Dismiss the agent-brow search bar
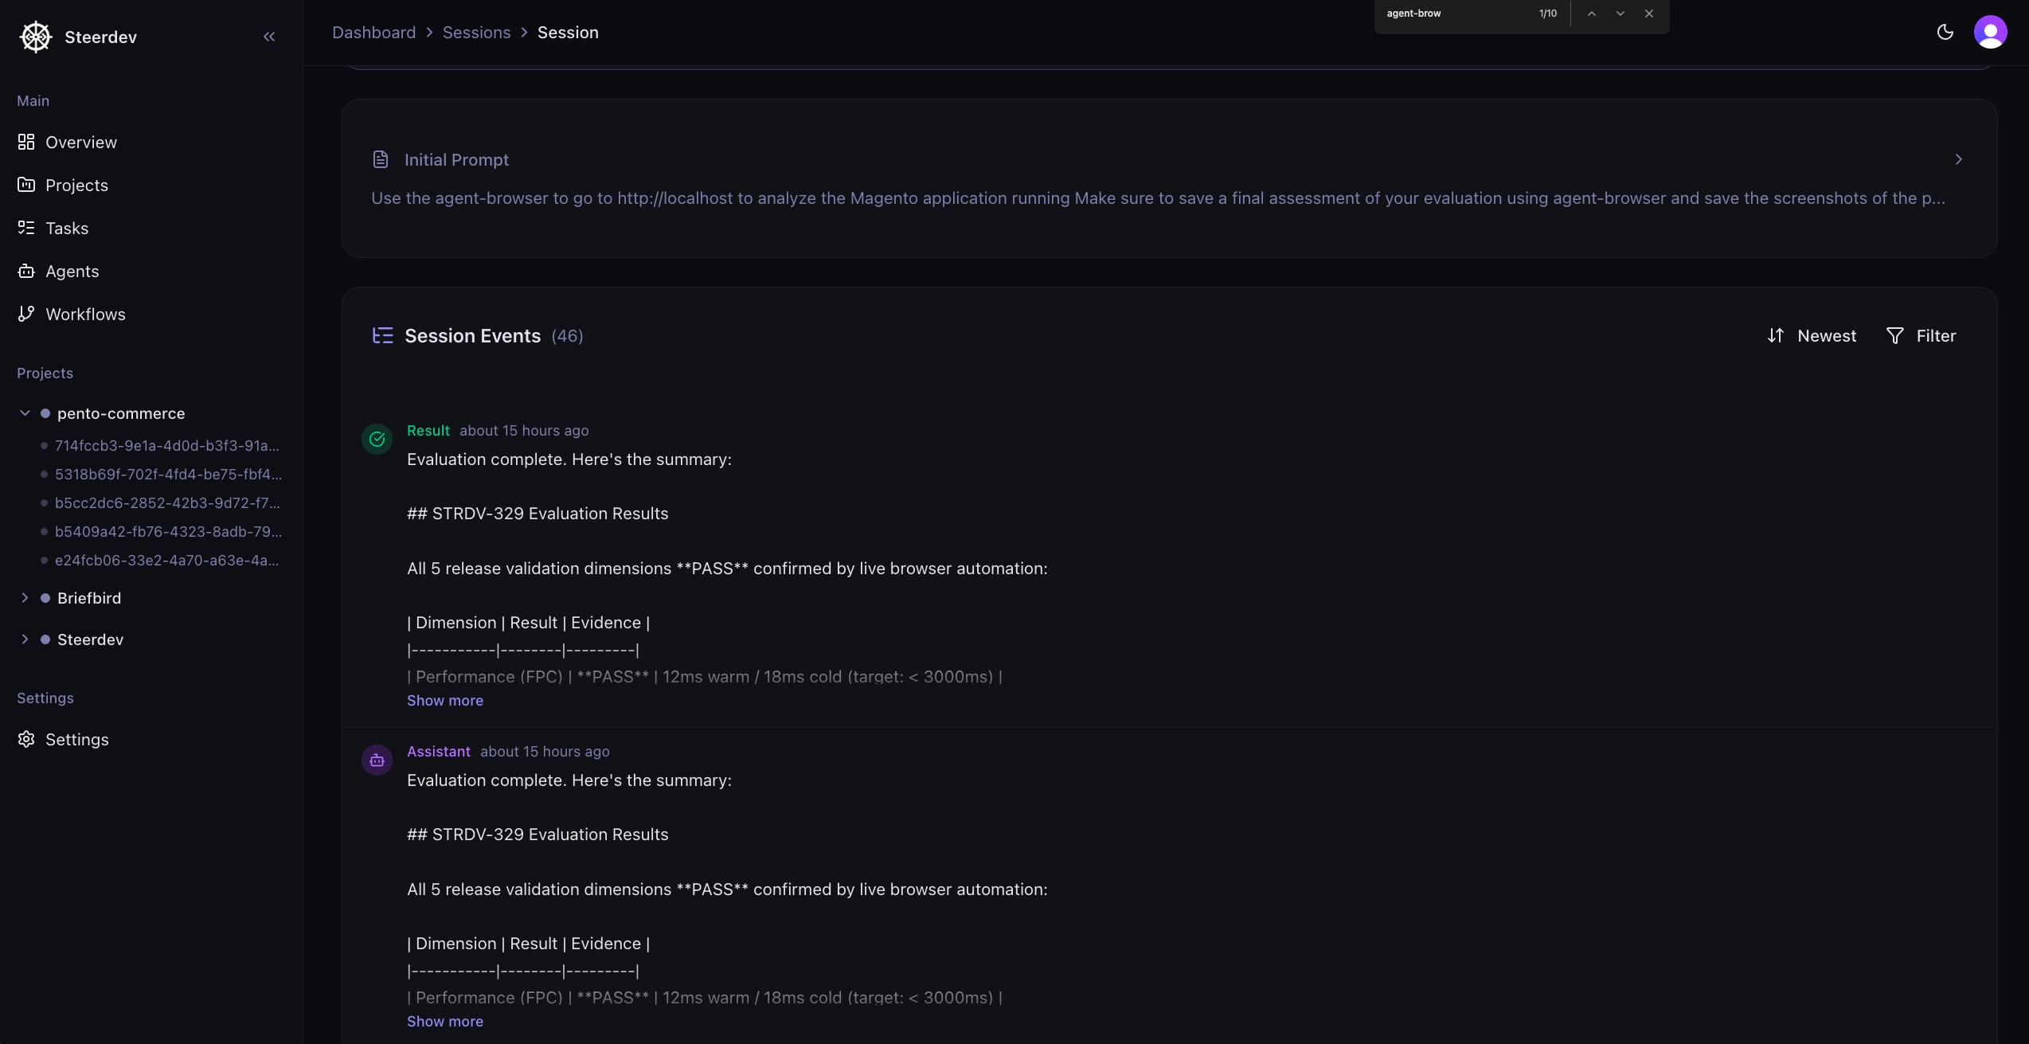This screenshot has width=2029, height=1044. 1648,14
